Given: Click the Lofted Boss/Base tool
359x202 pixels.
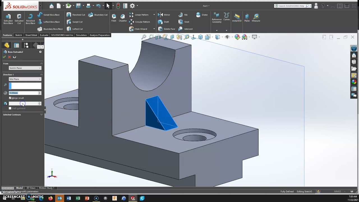Looking at the screenshot, I should coord(49,22).
